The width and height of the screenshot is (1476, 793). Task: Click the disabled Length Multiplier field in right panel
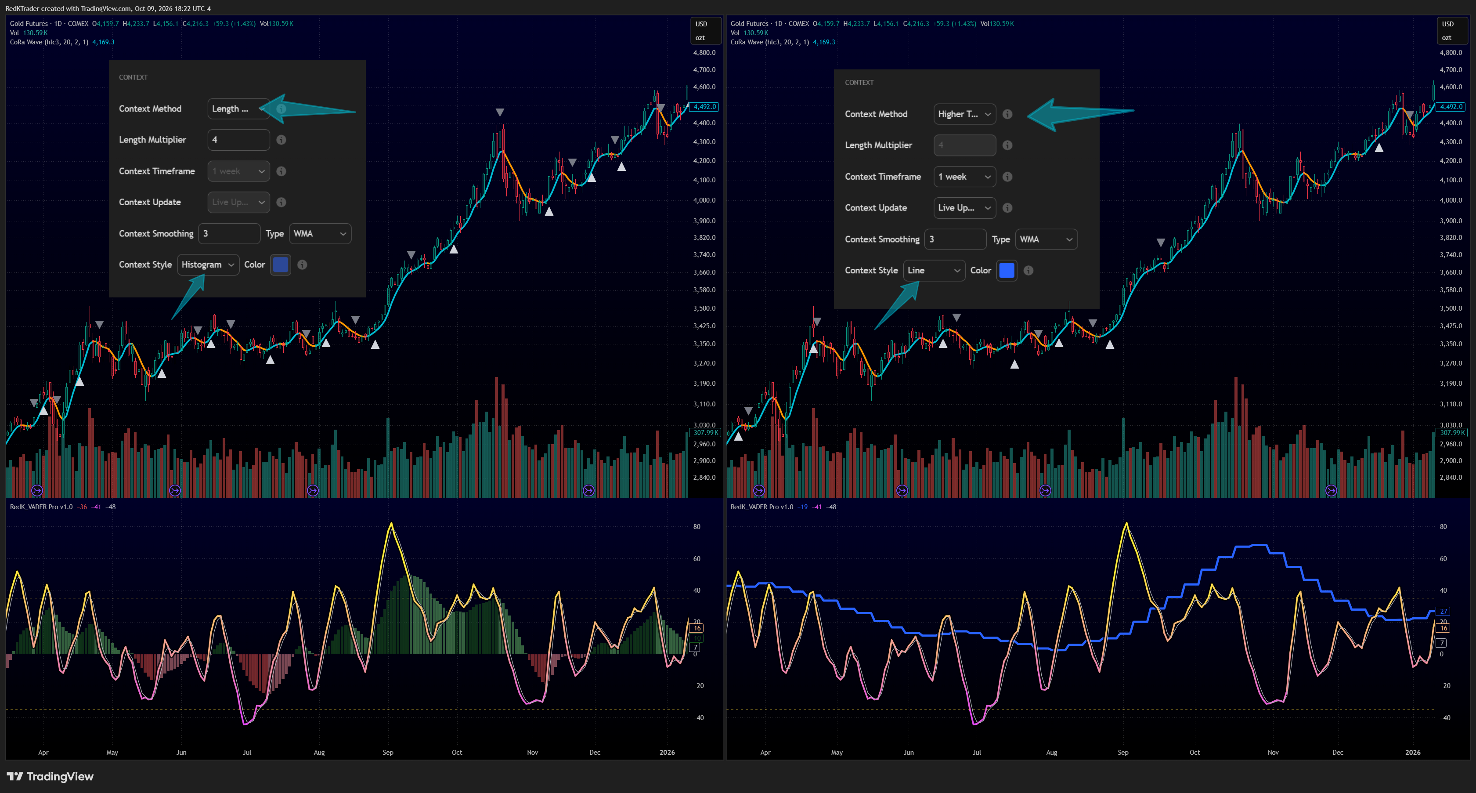point(964,145)
